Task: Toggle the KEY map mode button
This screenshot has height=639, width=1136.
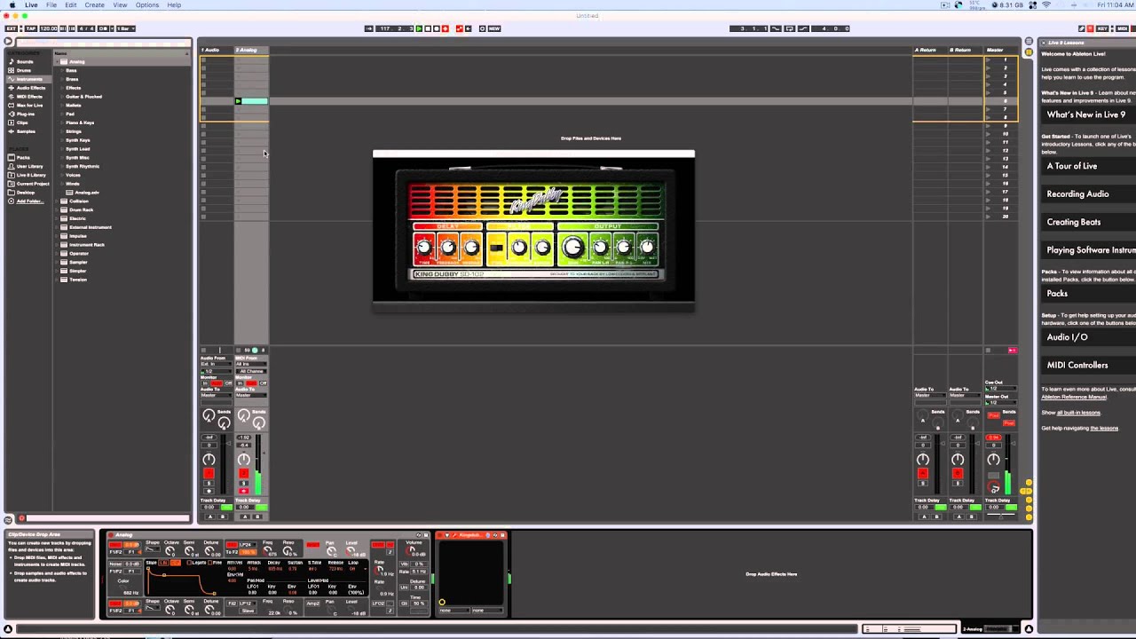Action: 1101,28
